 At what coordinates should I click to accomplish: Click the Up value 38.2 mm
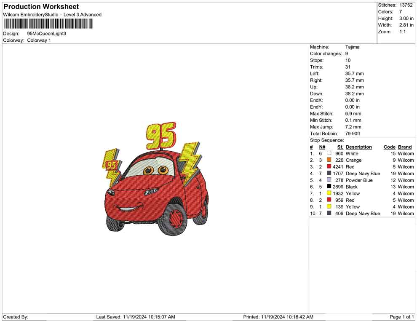(355, 87)
